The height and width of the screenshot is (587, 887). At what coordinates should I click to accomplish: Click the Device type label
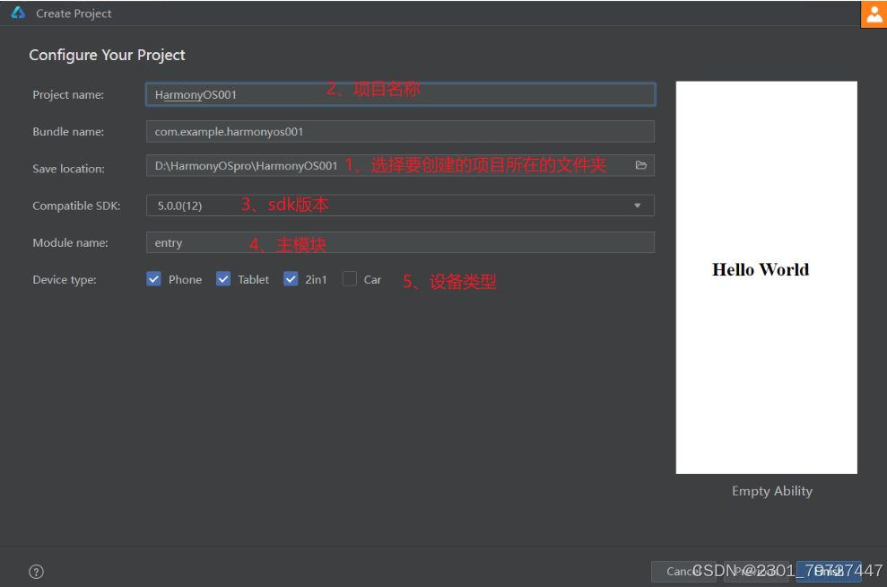point(65,280)
